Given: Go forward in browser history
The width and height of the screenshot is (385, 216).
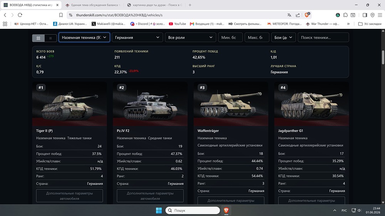Looking at the screenshot, I should click(x=12, y=15).
